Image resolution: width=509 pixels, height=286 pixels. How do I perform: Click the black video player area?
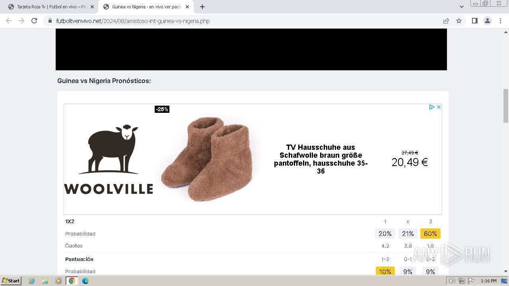[251, 49]
